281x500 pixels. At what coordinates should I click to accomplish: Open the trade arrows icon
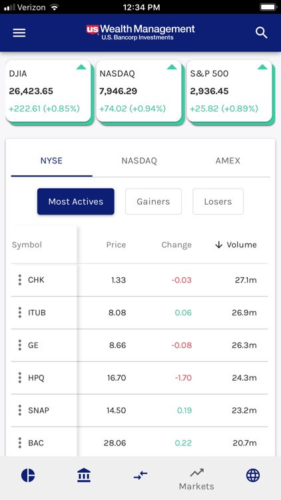tap(140, 475)
